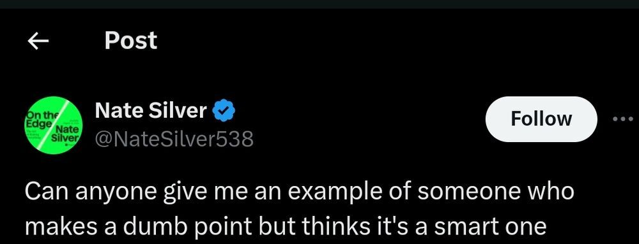Image resolution: width=639 pixels, height=244 pixels.
Task: Select the Post header title
Action: [130, 41]
